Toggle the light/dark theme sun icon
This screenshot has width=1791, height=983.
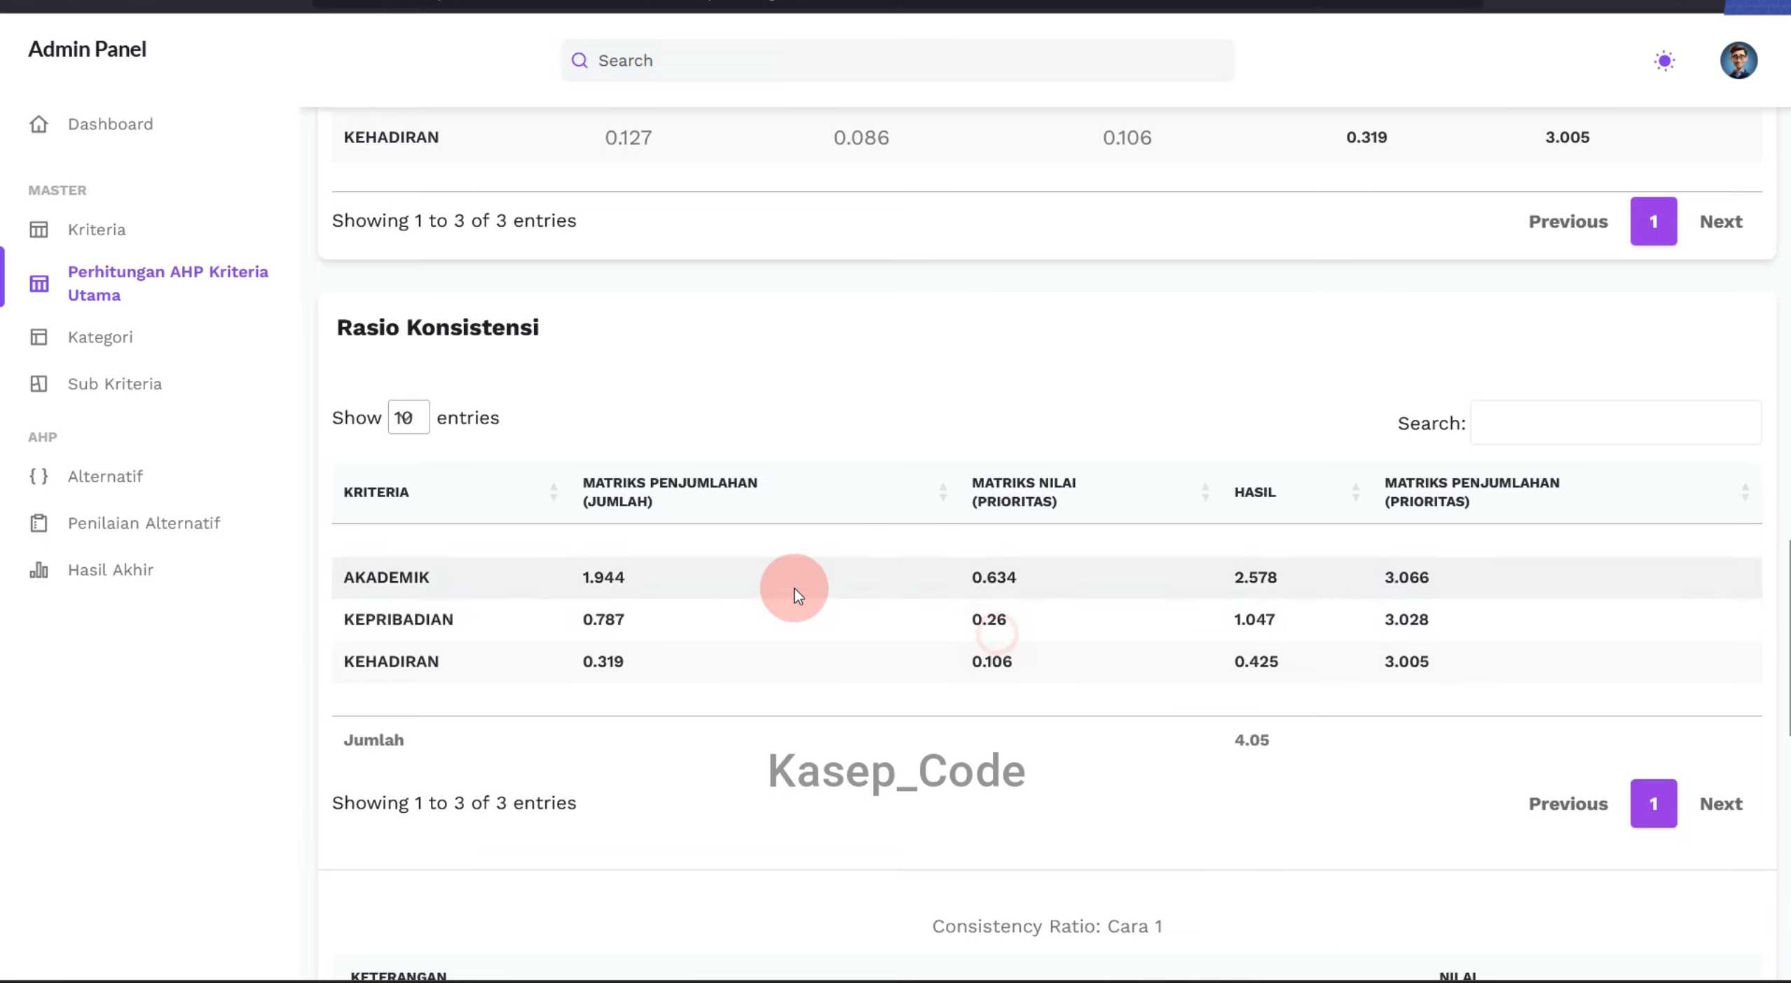tap(1665, 61)
